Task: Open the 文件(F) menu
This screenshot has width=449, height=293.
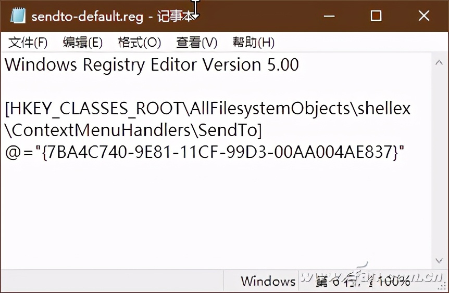Action: coord(28,43)
